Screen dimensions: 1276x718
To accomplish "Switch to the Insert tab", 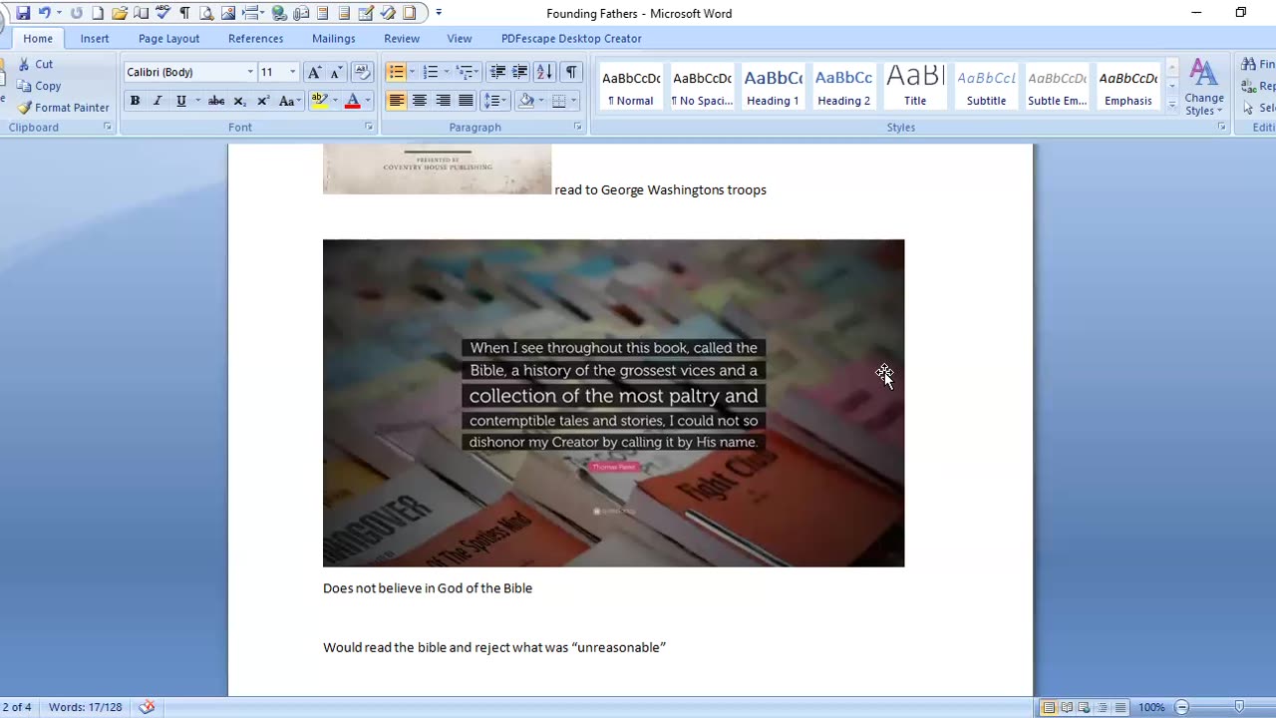I will 95,38.
